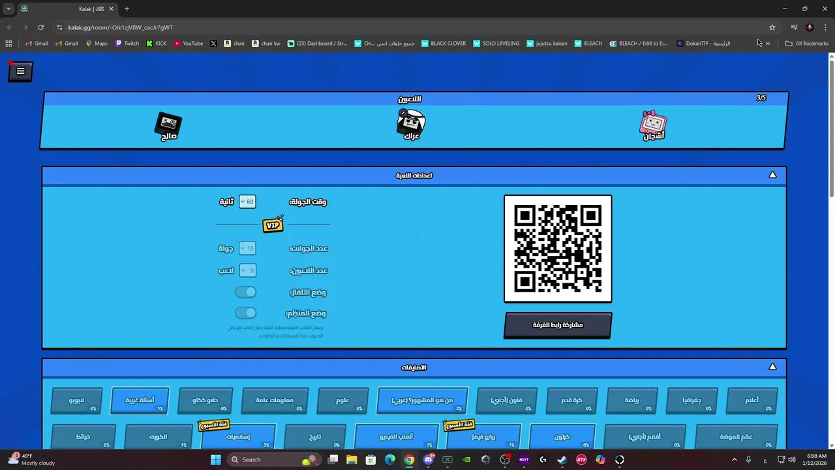Select the عالم الموضة category

(736, 437)
